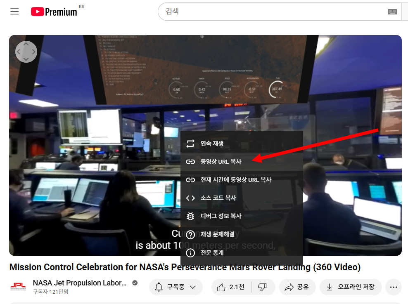Pan the 360 video upward with navigation pad

tap(26, 45)
